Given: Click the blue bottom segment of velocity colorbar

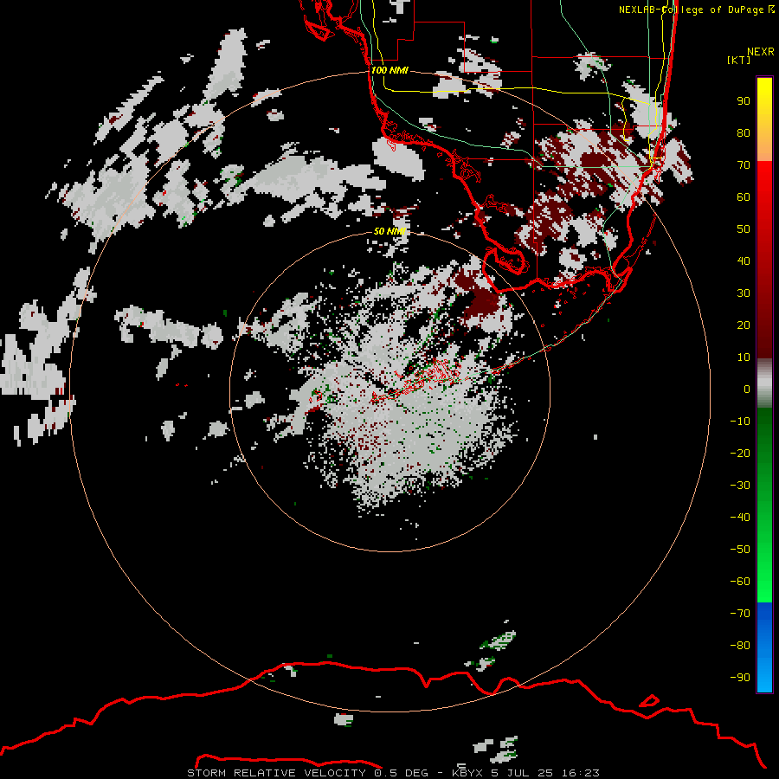Looking at the screenshot, I should click(764, 647).
